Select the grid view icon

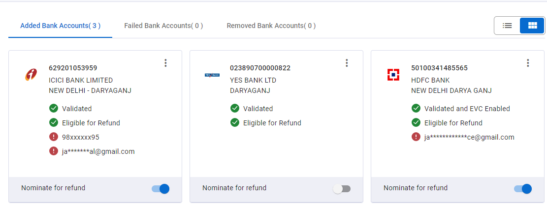pyautogui.click(x=532, y=26)
